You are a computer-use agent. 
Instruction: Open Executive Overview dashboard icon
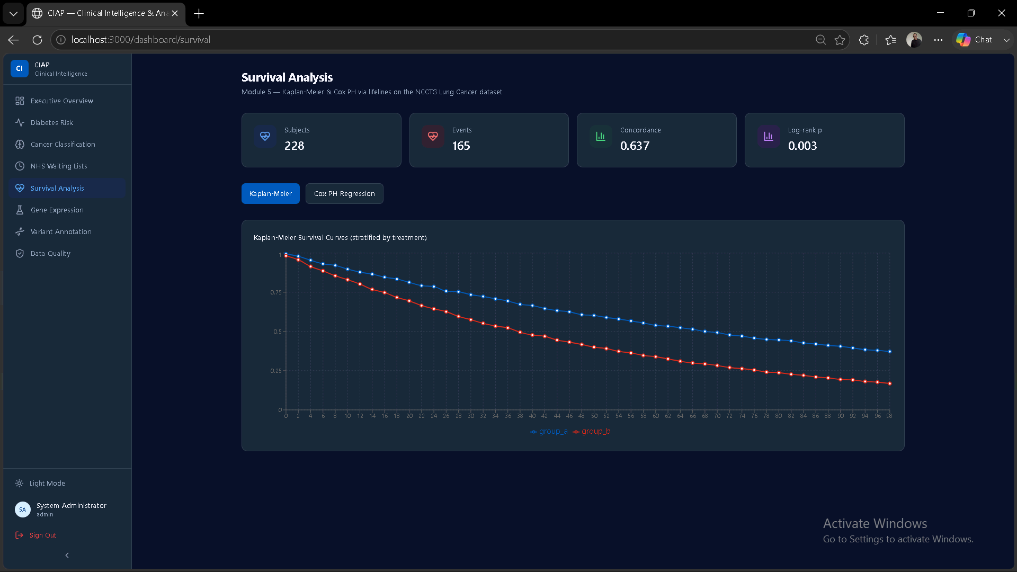coord(20,101)
